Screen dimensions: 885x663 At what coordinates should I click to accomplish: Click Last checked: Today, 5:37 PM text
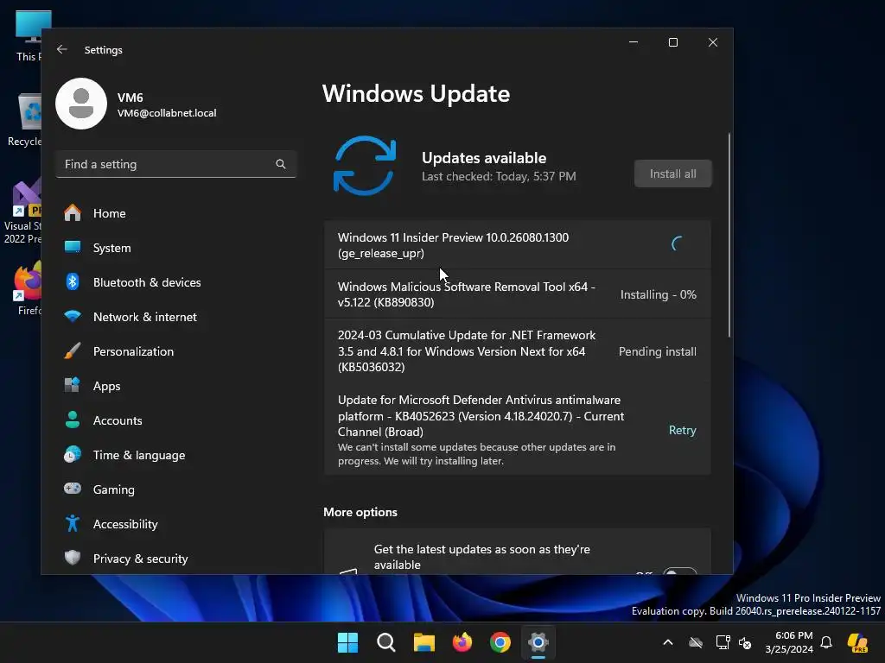click(x=499, y=176)
